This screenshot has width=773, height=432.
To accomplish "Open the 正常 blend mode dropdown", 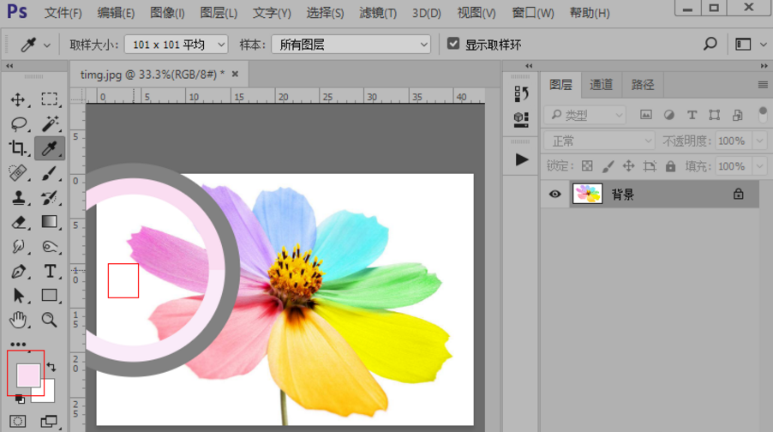I will [600, 141].
